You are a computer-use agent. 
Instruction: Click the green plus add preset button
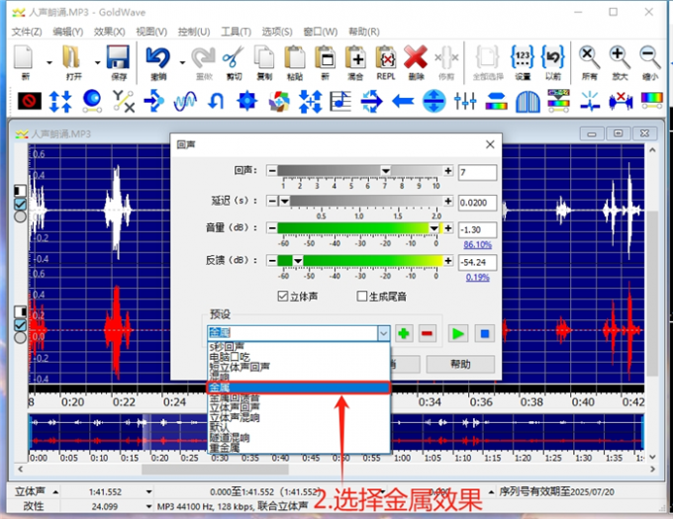click(404, 333)
